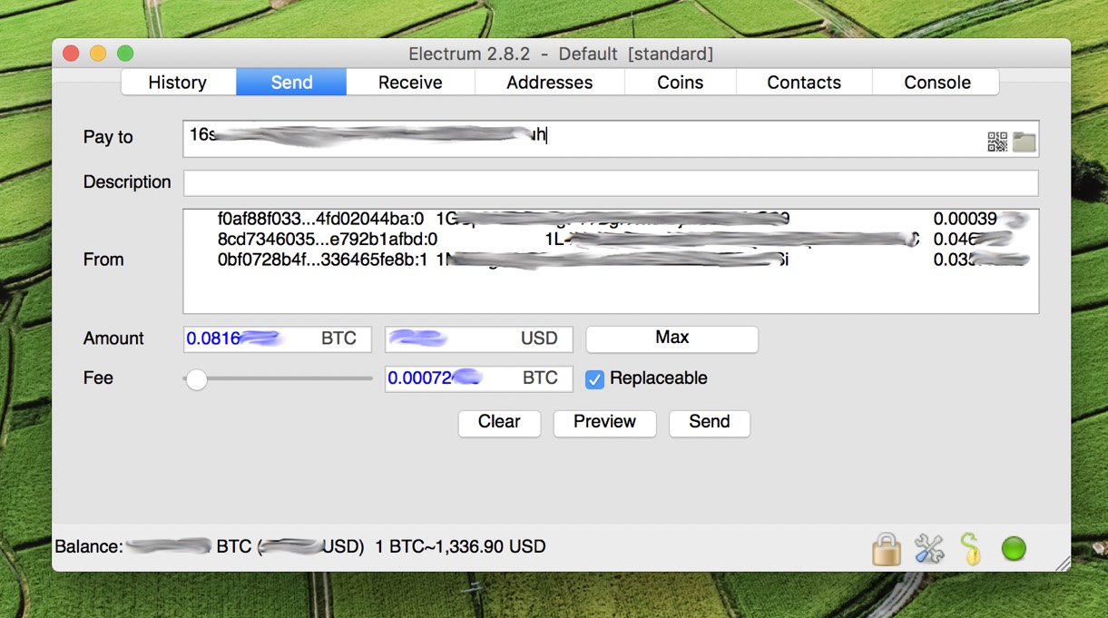The image size is (1108, 618).
Task: Click the green zoom window button
Action: click(x=125, y=54)
